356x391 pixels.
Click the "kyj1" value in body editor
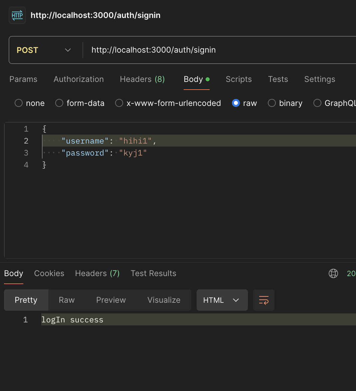(x=133, y=153)
